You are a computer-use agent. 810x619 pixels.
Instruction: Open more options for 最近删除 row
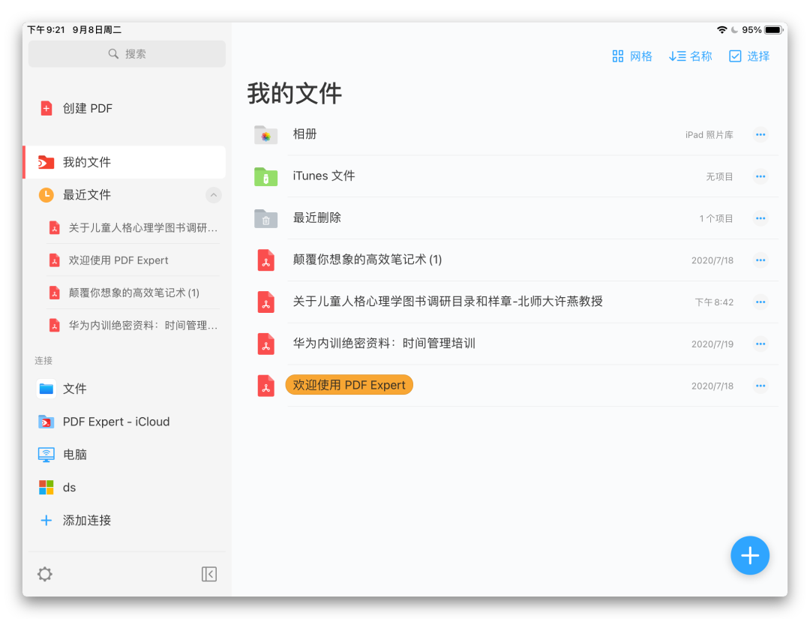click(760, 218)
